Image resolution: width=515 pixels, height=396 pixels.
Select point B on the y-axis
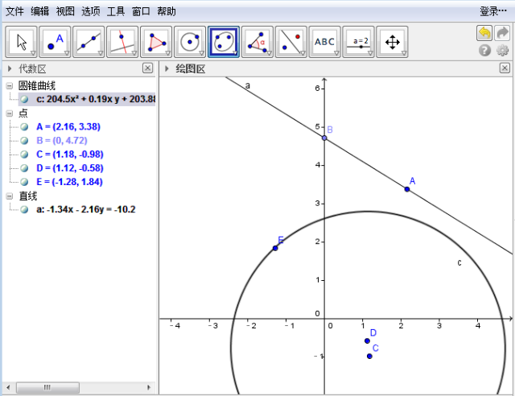coord(324,138)
